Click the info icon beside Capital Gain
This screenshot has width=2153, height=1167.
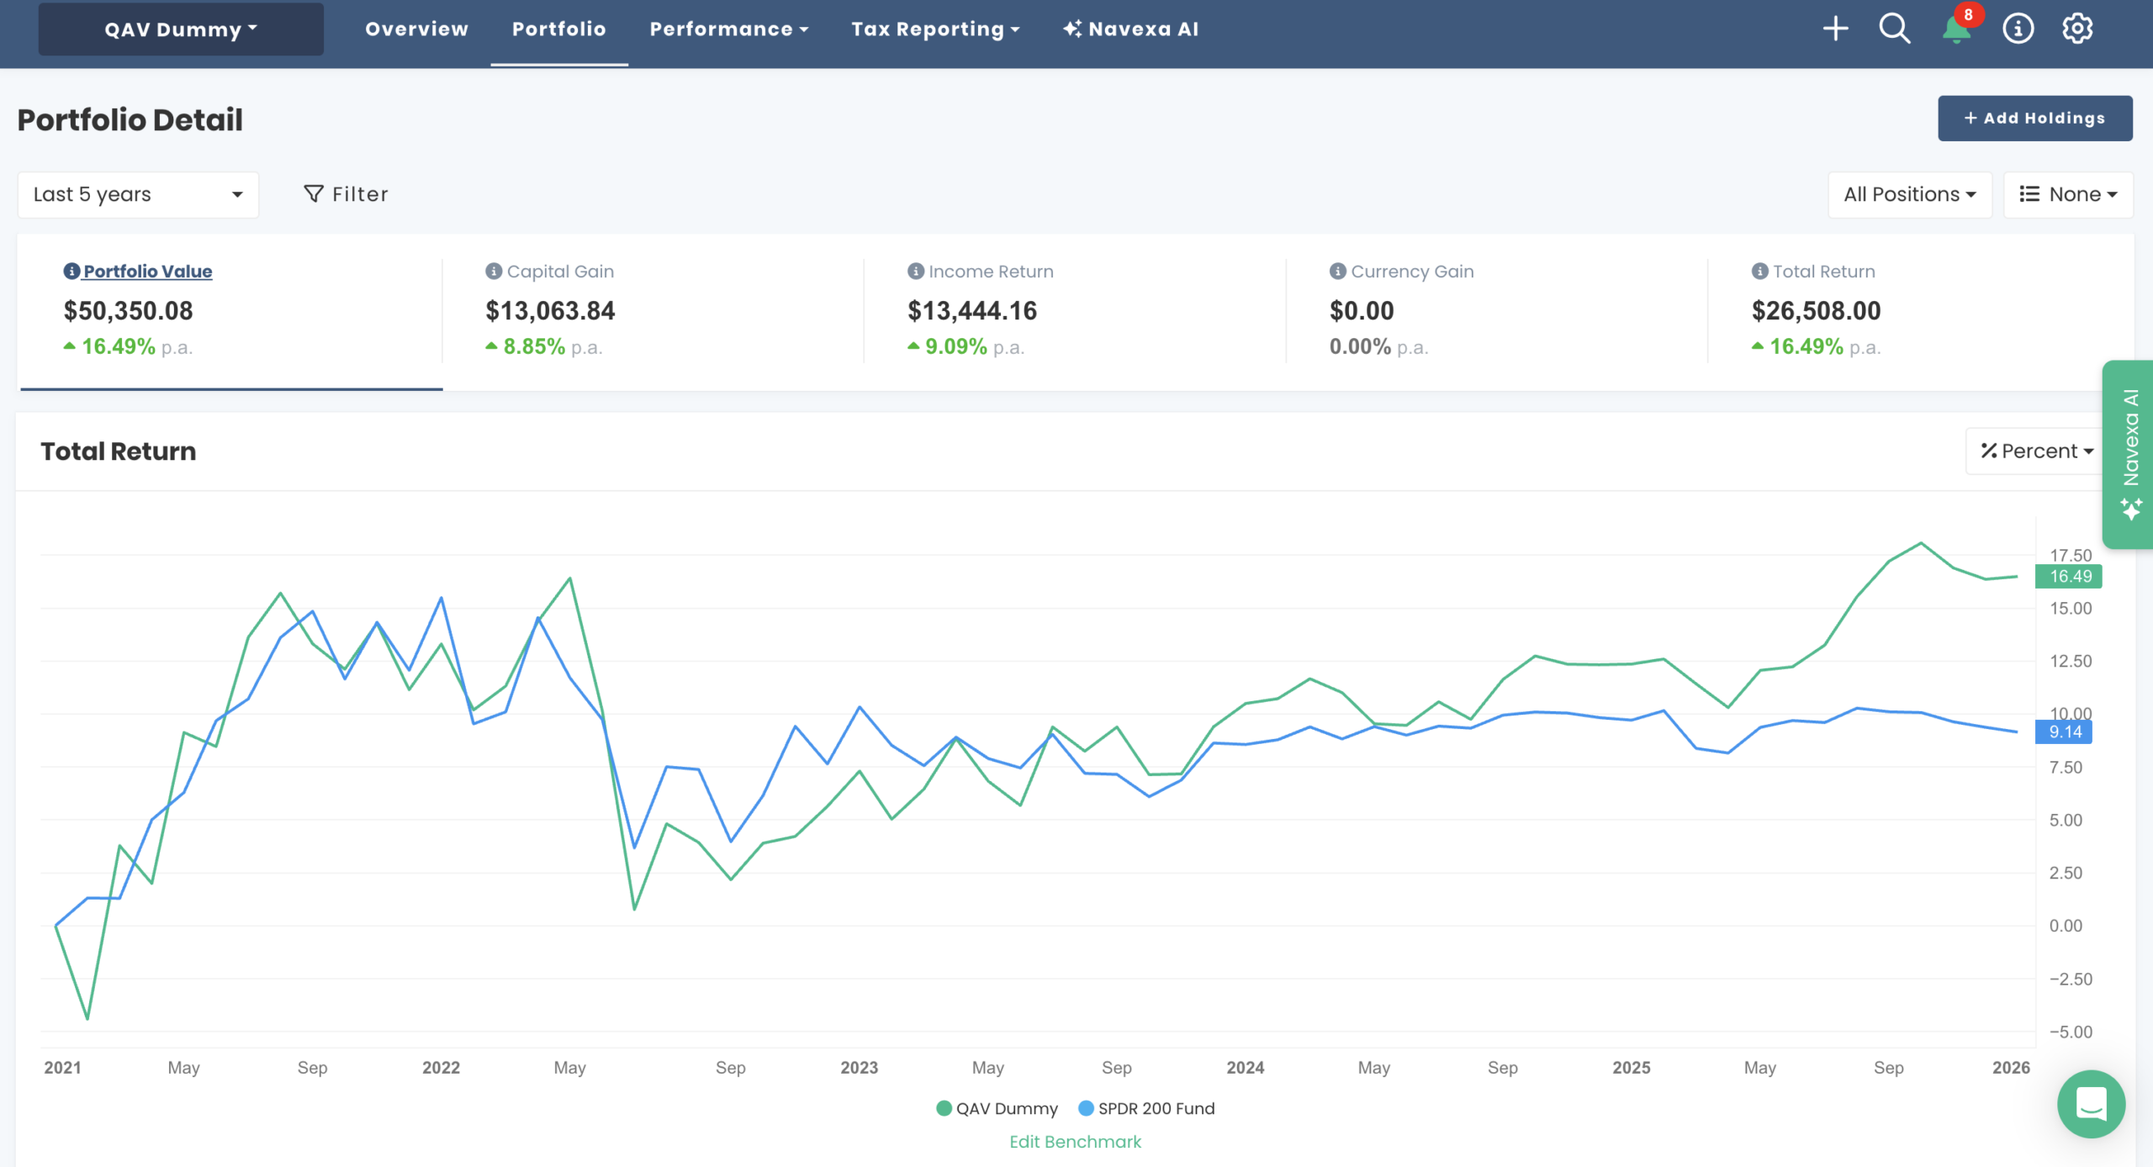pos(493,271)
